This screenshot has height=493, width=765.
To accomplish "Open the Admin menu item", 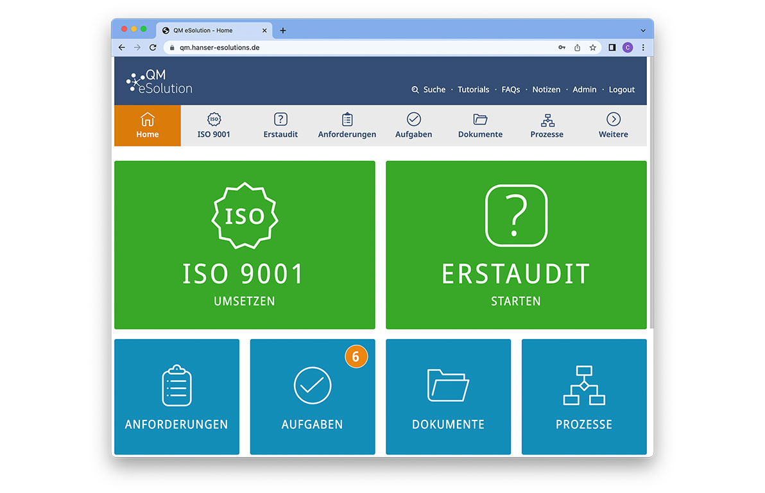I will [584, 89].
